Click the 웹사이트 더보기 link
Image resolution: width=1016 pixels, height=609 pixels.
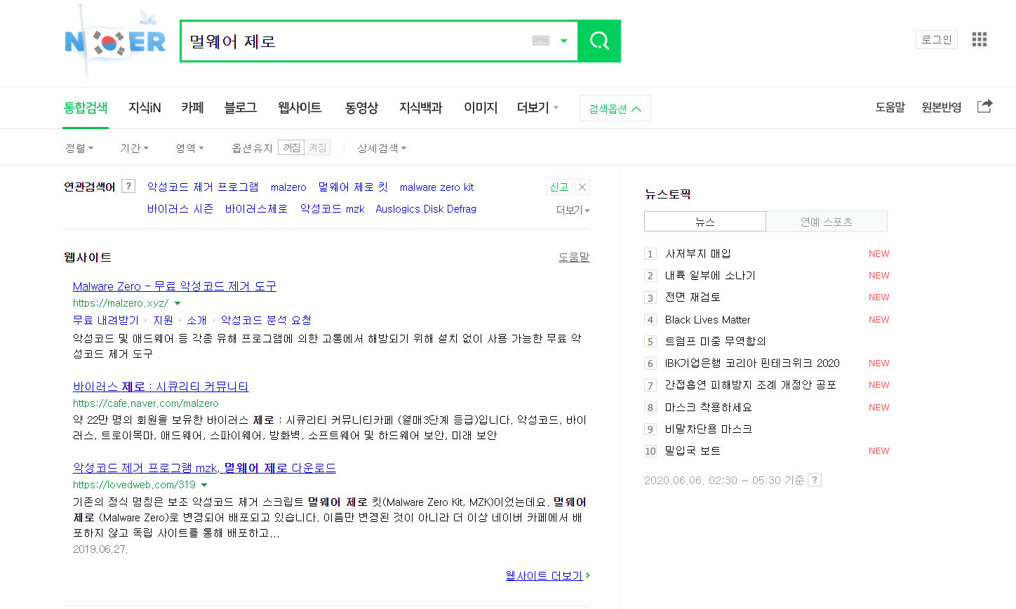point(547,575)
